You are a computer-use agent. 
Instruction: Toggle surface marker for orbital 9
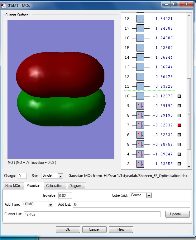click(x=179, y=106)
